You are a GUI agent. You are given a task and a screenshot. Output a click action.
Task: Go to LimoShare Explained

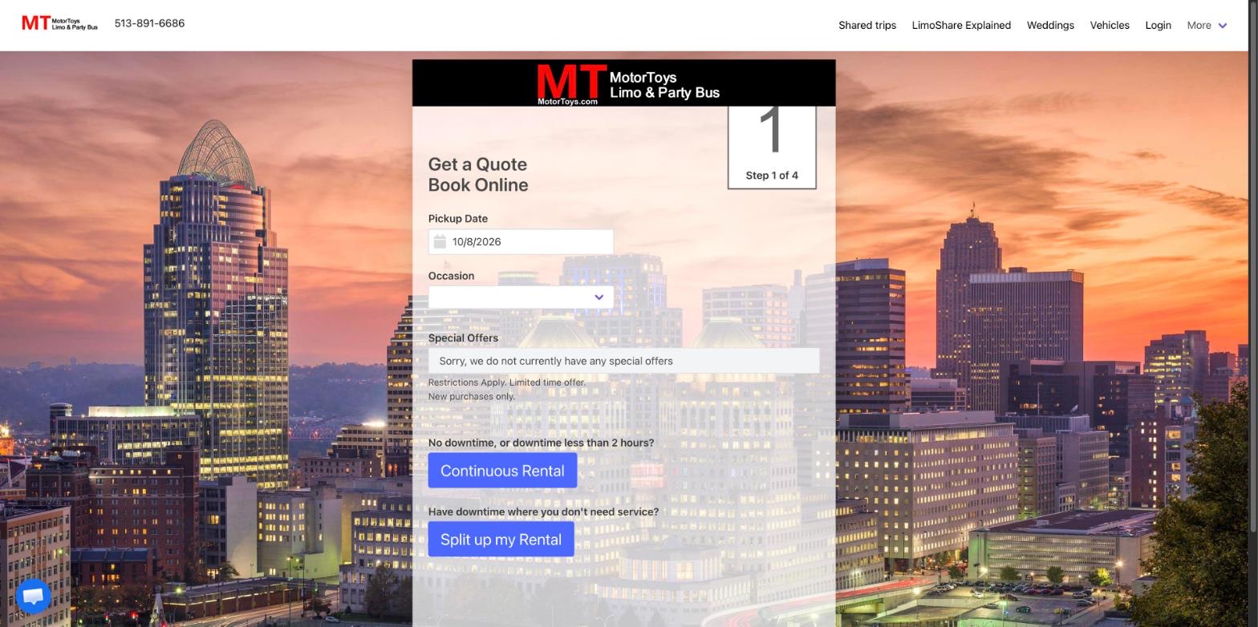click(x=961, y=26)
